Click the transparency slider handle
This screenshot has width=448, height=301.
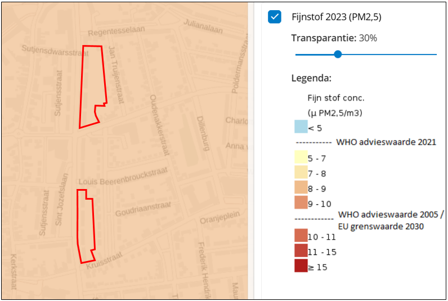(x=338, y=54)
